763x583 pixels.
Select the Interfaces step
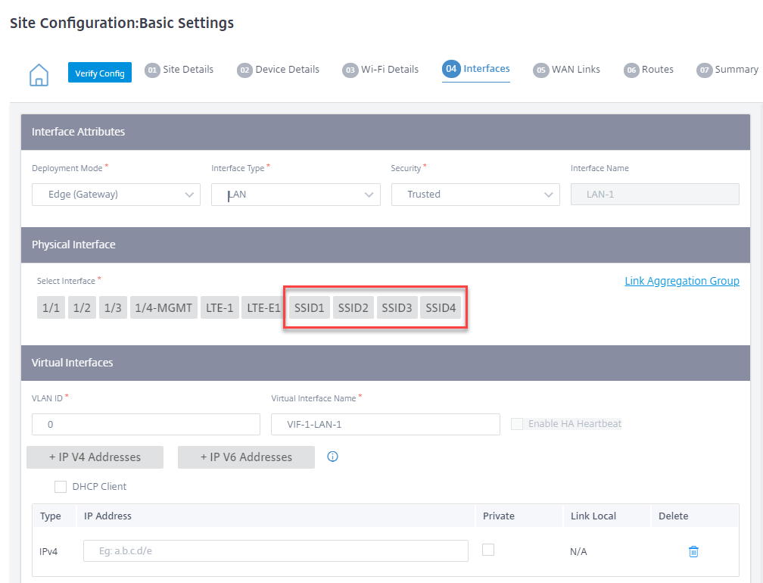476,69
